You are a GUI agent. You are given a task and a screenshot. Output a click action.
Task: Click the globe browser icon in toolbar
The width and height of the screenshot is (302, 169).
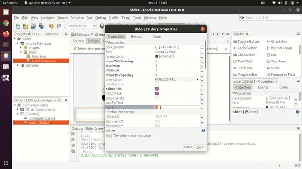pos(102,26)
